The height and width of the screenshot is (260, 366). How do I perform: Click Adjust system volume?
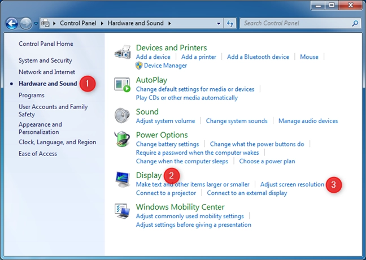pos(165,121)
